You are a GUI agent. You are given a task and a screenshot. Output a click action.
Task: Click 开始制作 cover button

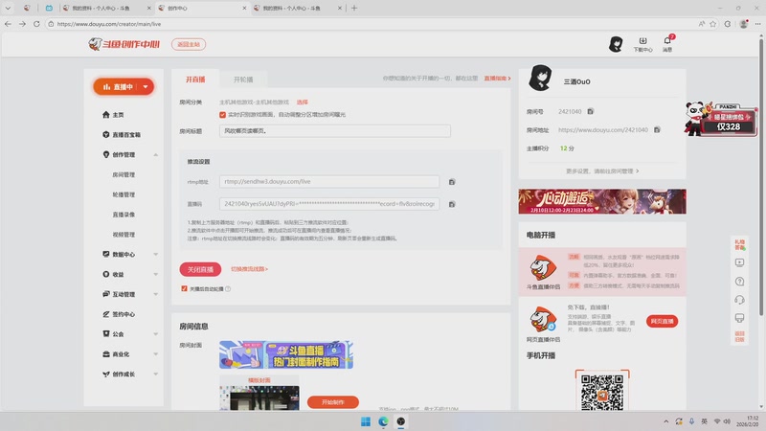[333, 402]
